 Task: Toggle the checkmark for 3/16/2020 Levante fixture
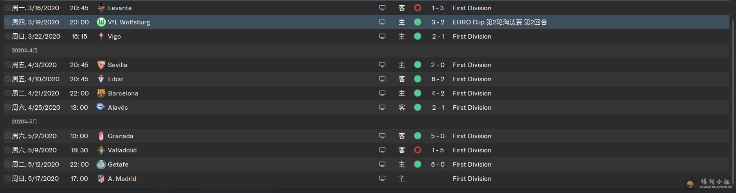point(7,8)
